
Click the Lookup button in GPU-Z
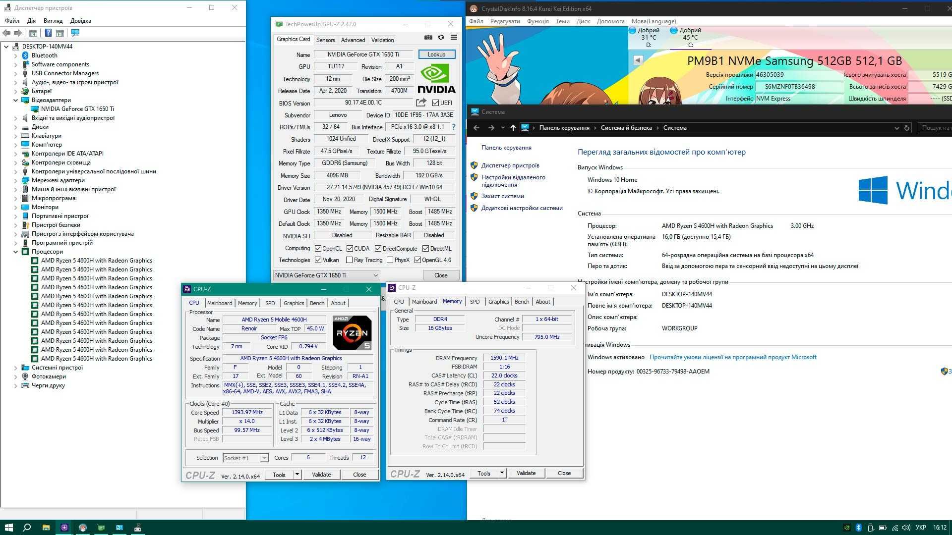coord(436,54)
